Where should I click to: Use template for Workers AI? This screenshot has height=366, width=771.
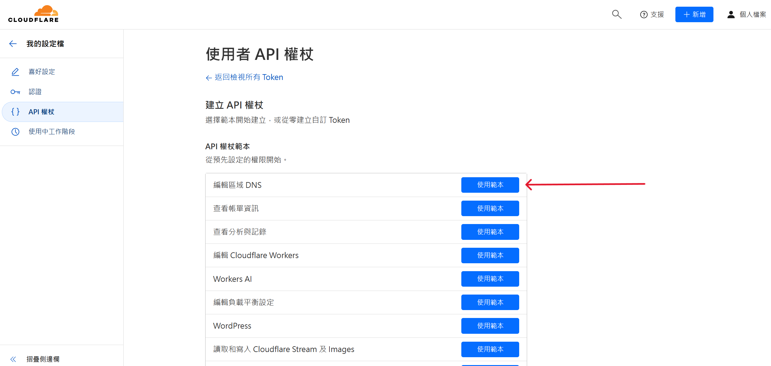(x=490, y=279)
